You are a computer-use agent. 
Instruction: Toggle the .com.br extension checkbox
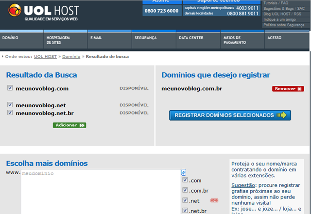pos(185,190)
